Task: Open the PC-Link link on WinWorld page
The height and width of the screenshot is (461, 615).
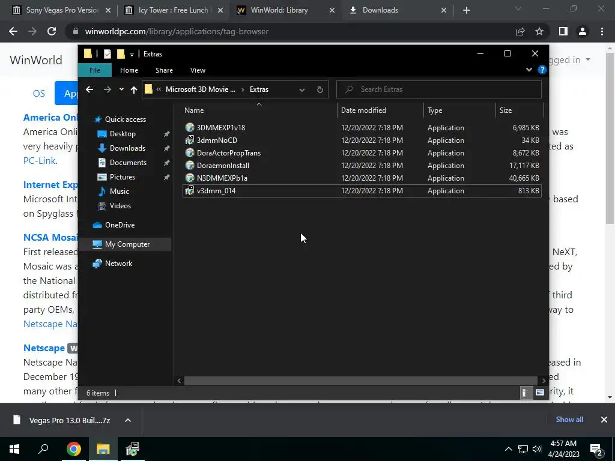Action: pyautogui.click(x=39, y=161)
